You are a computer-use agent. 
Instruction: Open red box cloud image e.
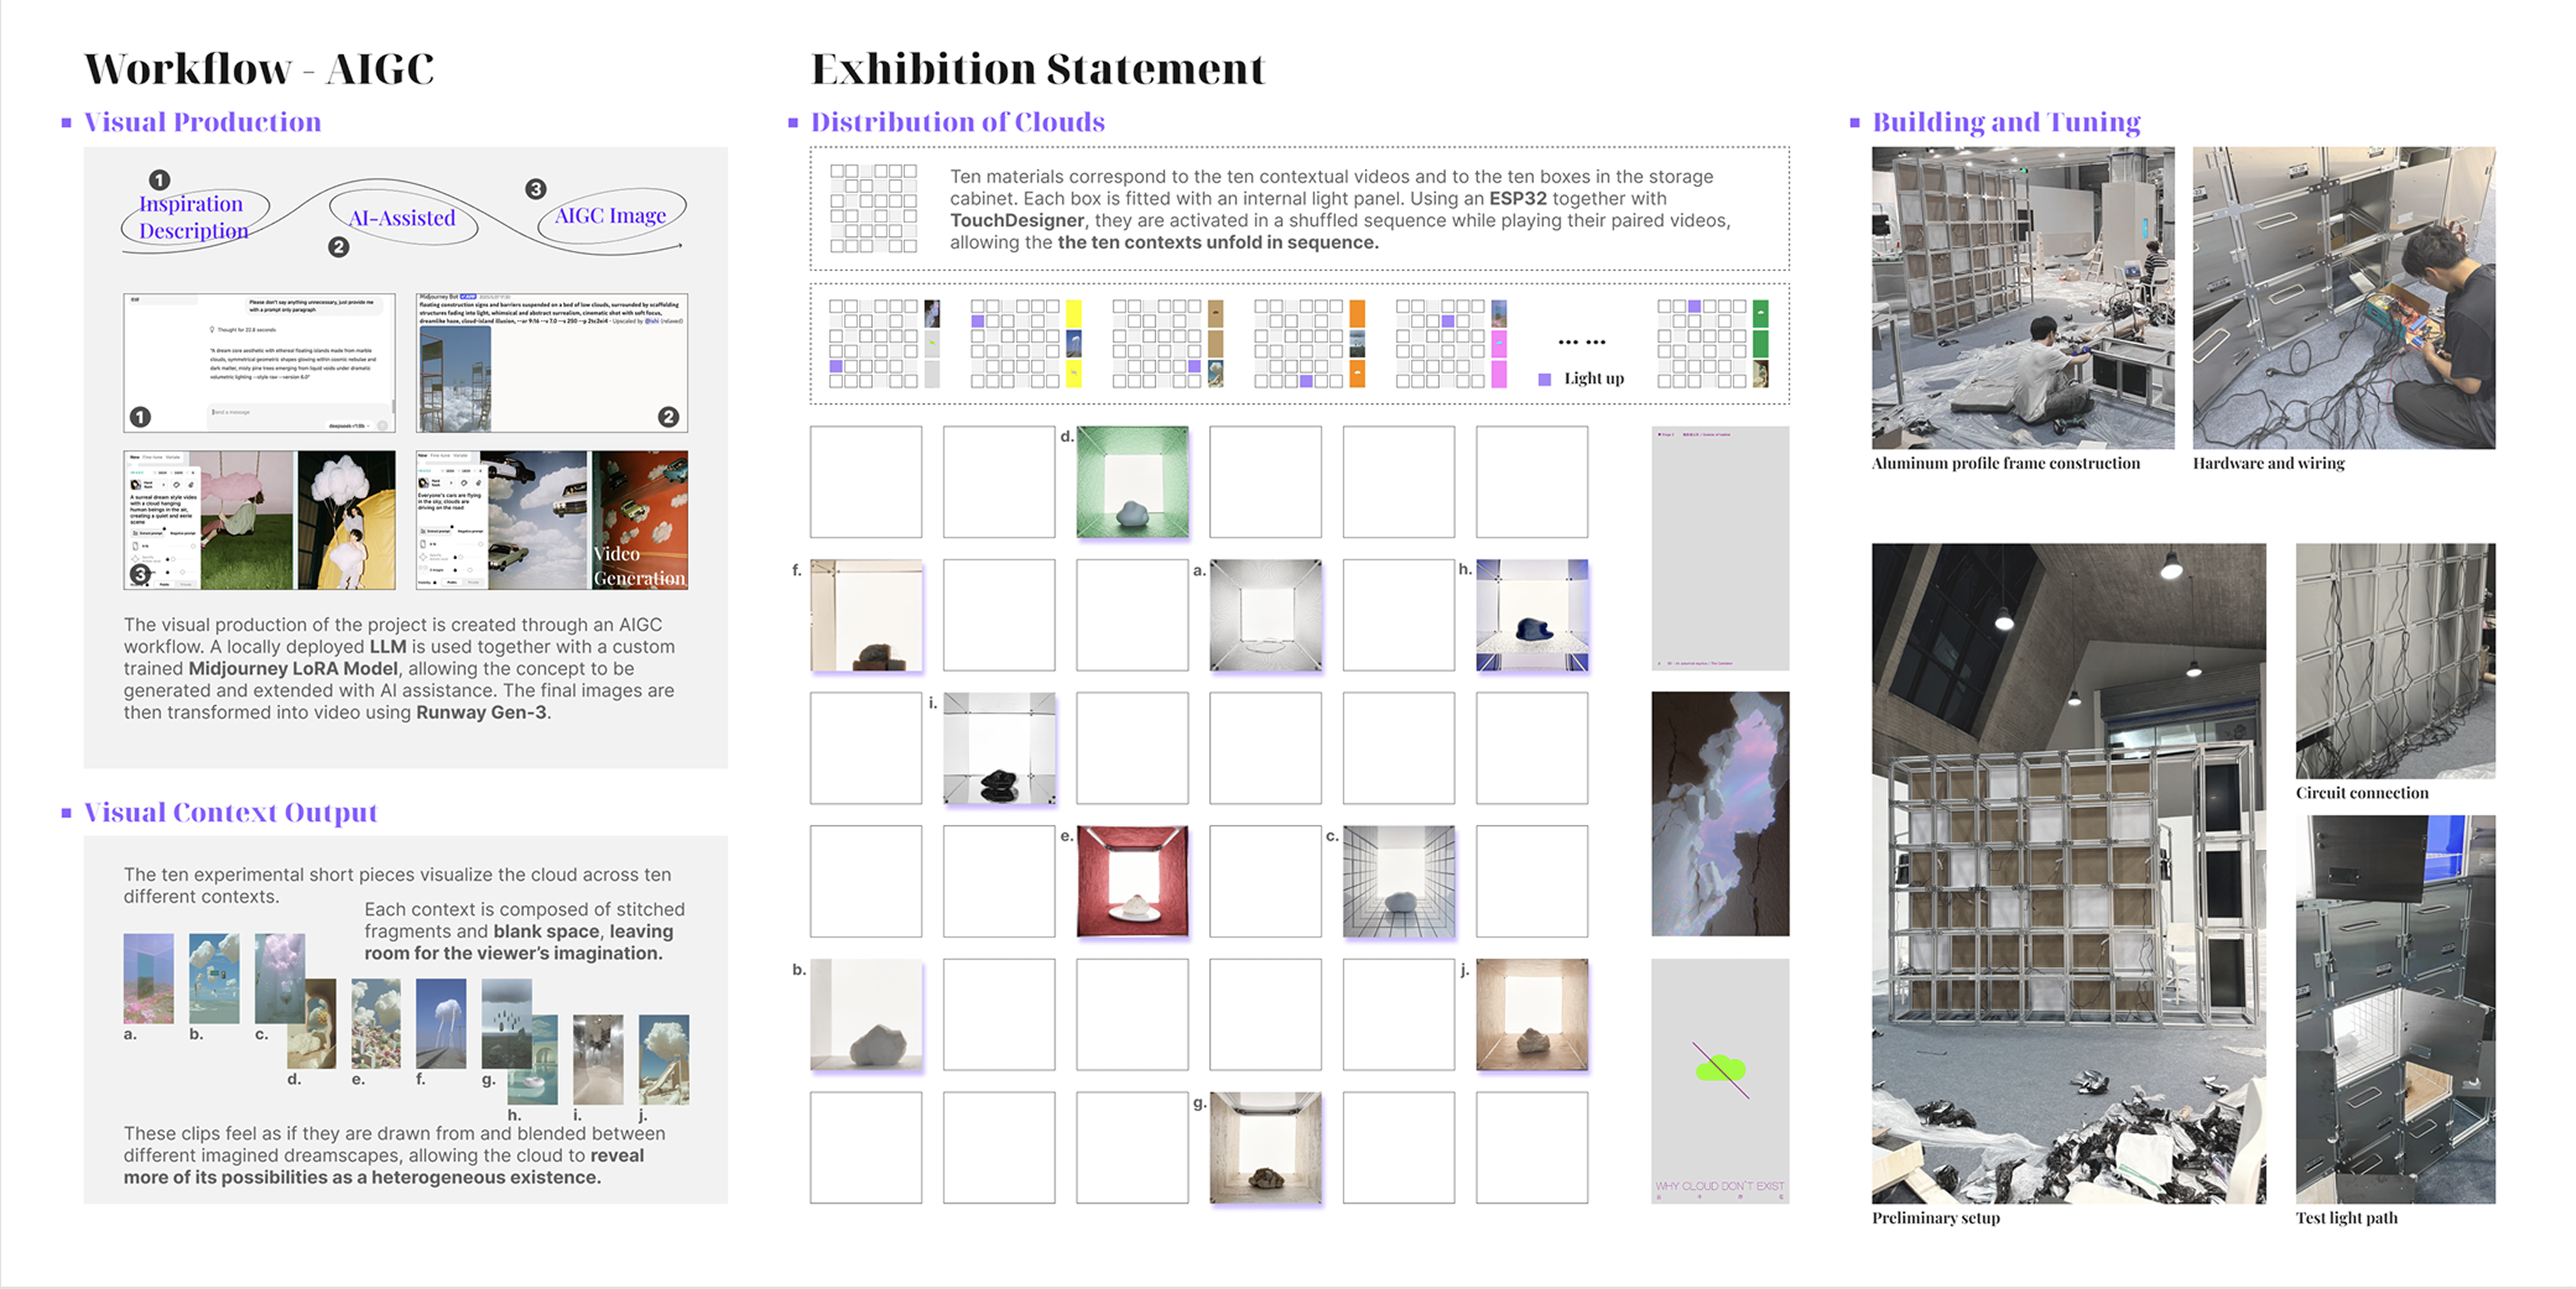(x=1132, y=880)
